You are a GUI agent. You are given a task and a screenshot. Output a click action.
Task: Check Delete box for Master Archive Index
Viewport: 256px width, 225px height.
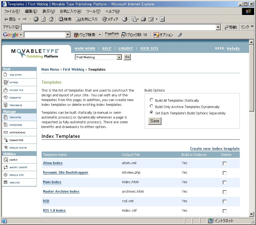225,192
